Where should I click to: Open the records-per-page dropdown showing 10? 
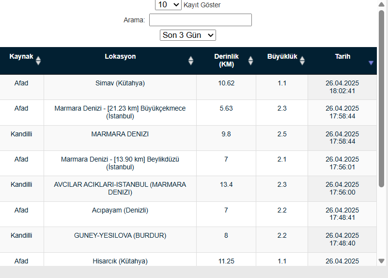pyautogui.click(x=168, y=5)
